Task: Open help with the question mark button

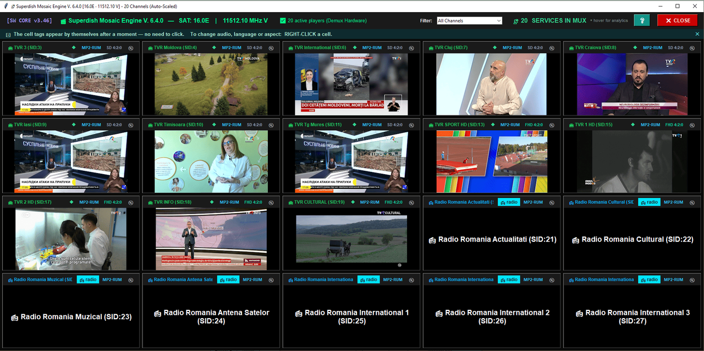Action: point(641,20)
